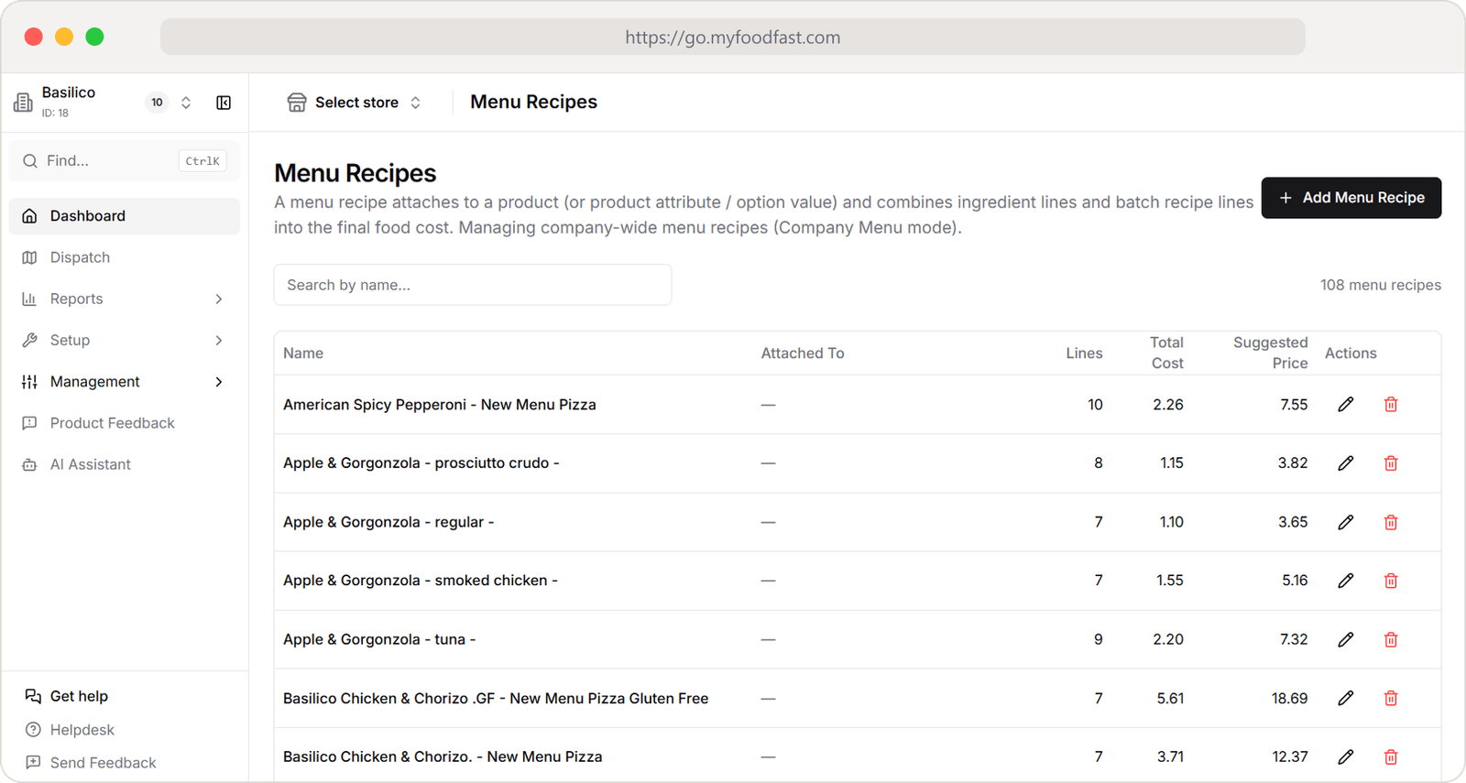The width and height of the screenshot is (1466, 783).
Task: Open Setup section in sidebar
Action: coord(125,340)
